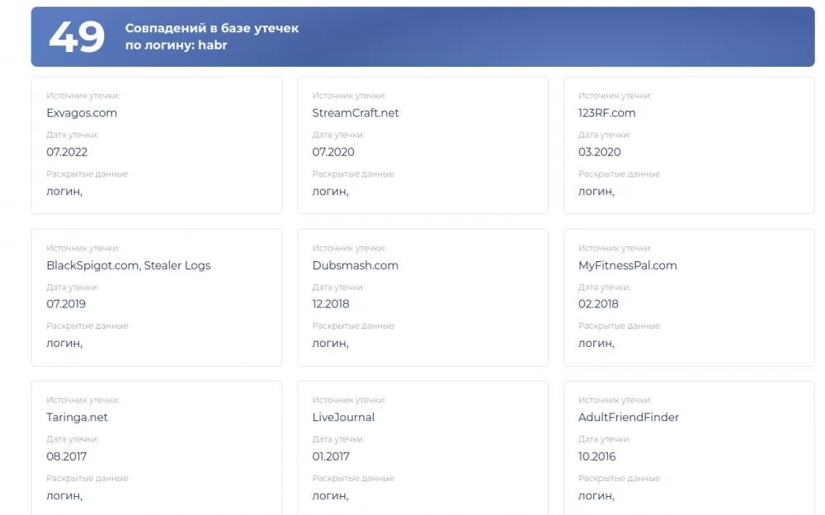Screen dimensions: 825x515
Task: Select the 08.2017 leak date
Action: 66,456
